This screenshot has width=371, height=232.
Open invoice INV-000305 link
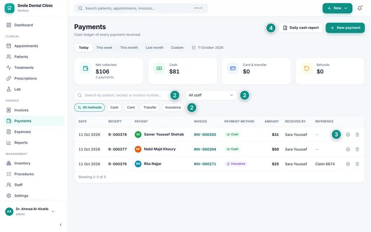205,135
